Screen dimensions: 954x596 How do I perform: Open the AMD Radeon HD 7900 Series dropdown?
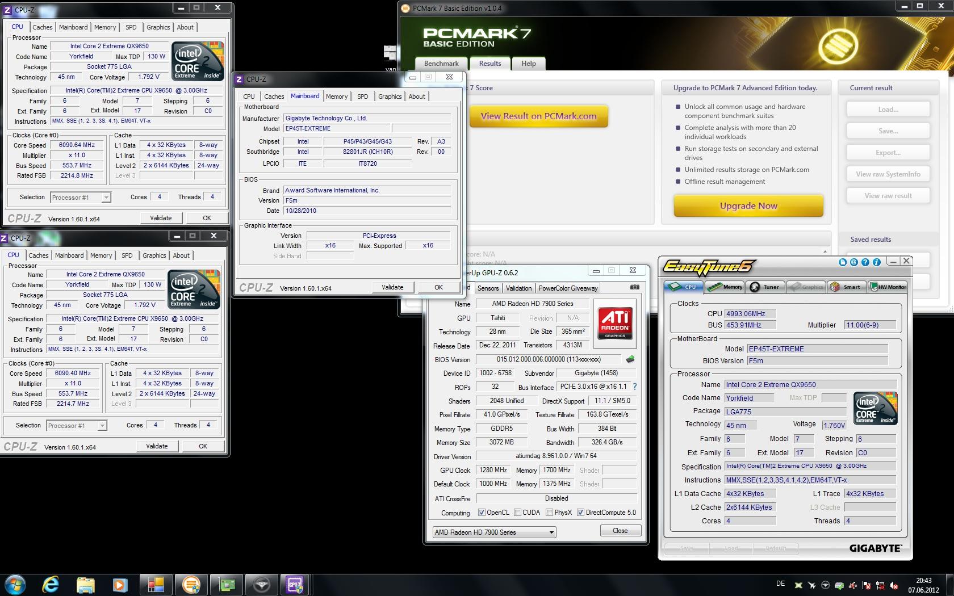click(x=494, y=532)
